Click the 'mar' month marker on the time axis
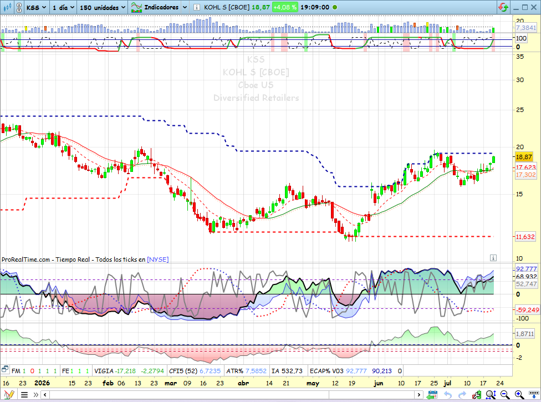The width and height of the screenshot is (541, 402). pyautogui.click(x=170, y=383)
